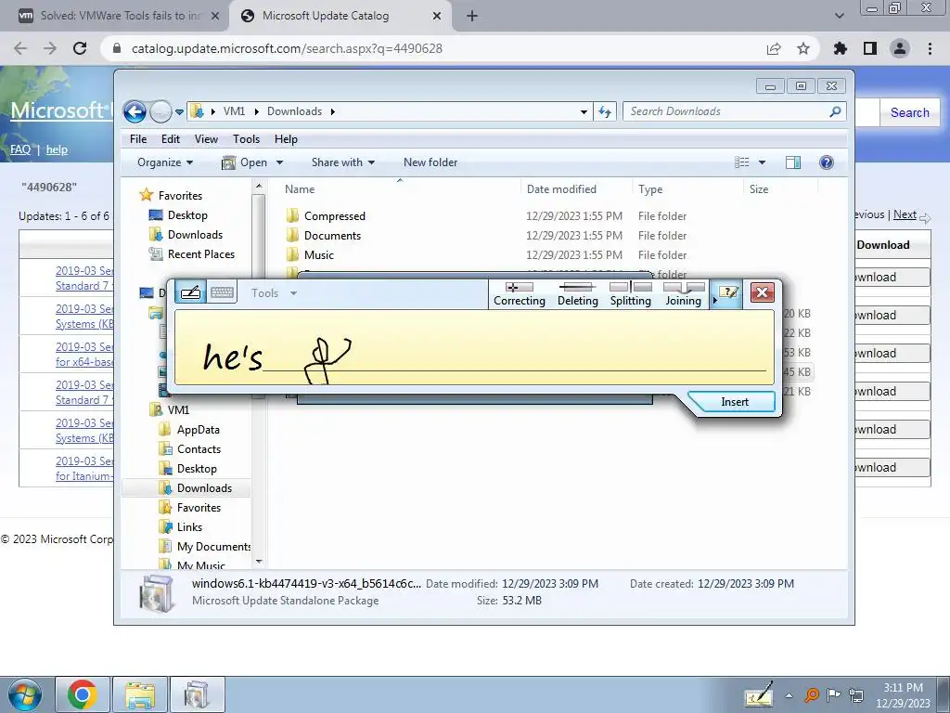Click the recognized word he's
The height and width of the screenshot is (713, 950).
[232, 356]
